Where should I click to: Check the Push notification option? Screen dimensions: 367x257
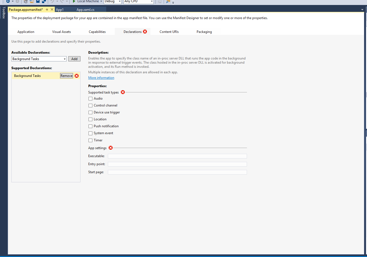tap(90, 126)
